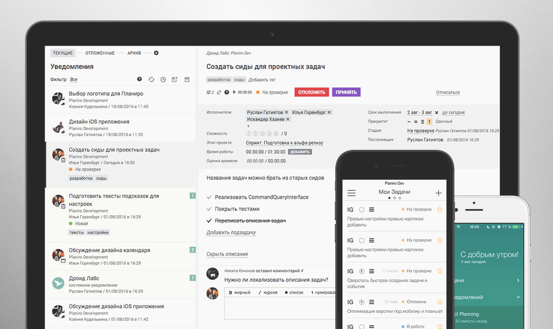Remove assignee Руслан Гатиятов
Screen dimensions: 553x329
click(x=286, y=112)
